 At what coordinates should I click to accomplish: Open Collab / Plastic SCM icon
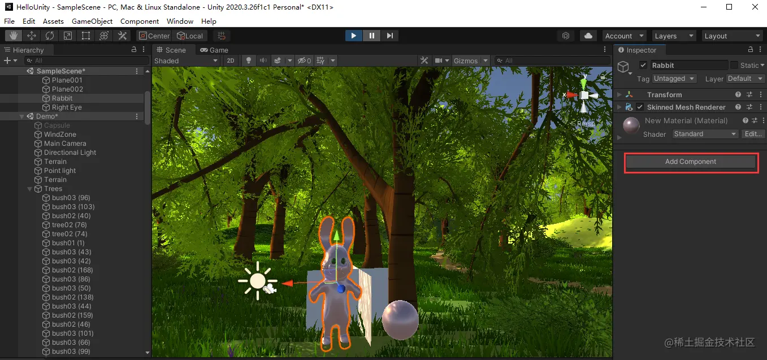pos(566,36)
